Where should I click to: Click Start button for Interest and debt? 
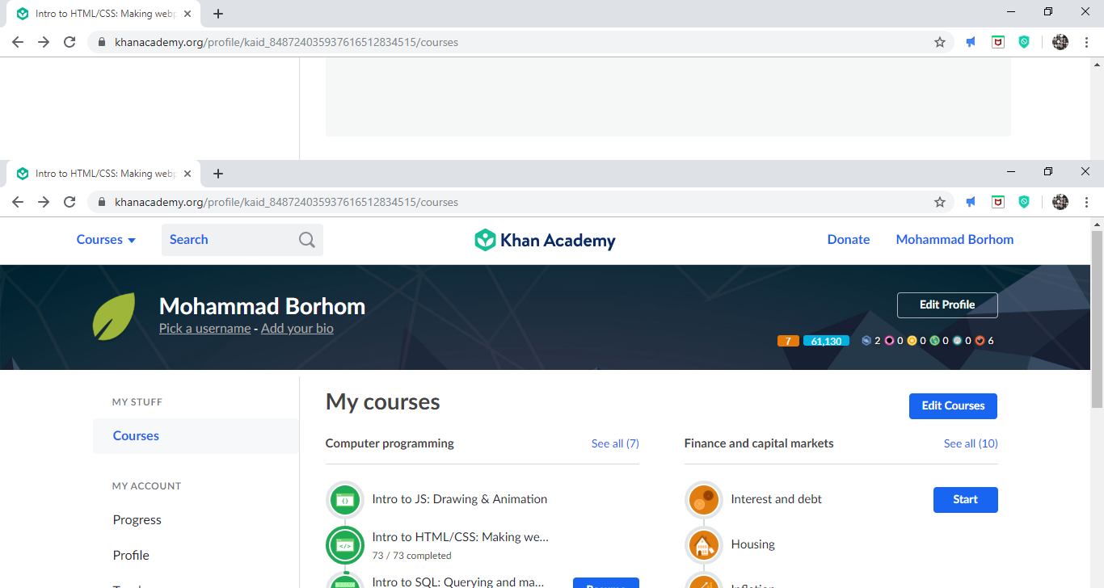pyautogui.click(x=965, y=500)
